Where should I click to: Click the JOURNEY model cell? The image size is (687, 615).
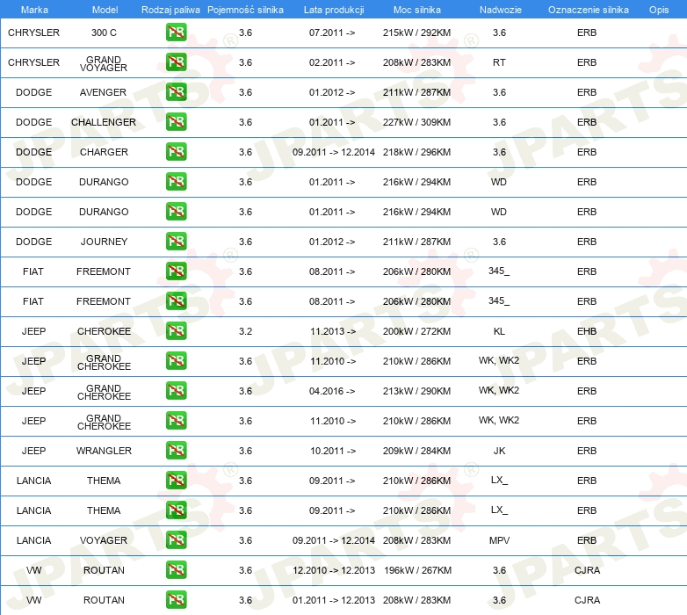click(x=104, y=242)
